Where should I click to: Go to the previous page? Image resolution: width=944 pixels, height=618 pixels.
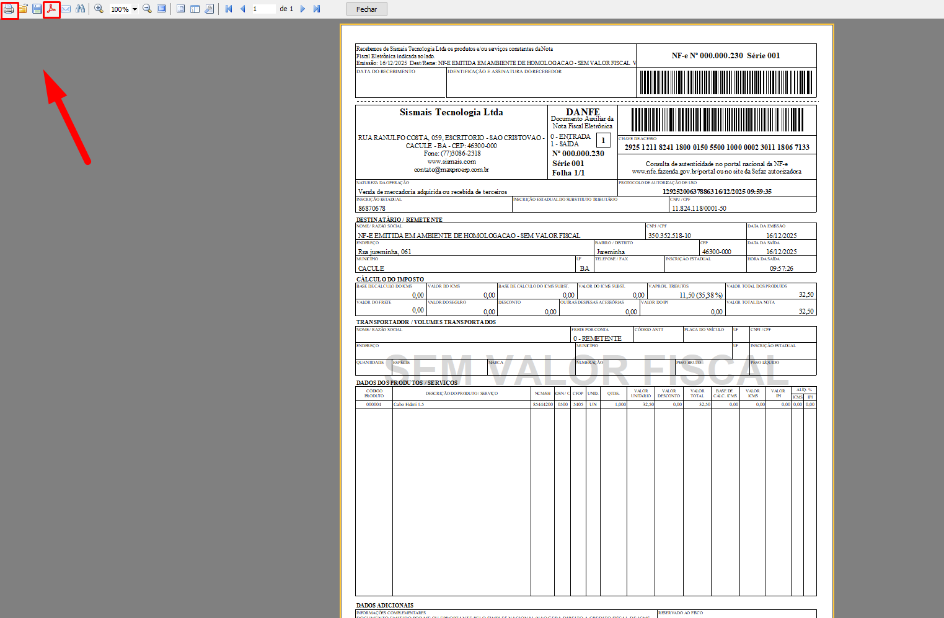click(242, 9)
